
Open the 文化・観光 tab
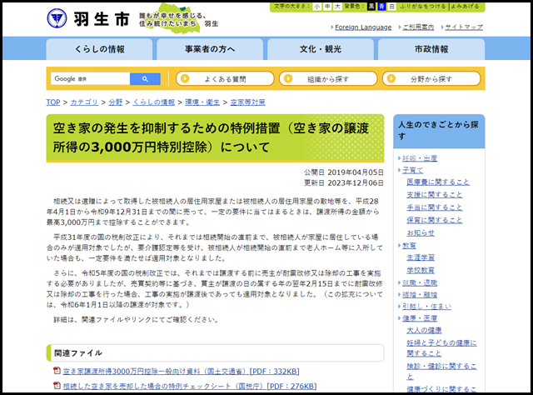coord(320,49)
